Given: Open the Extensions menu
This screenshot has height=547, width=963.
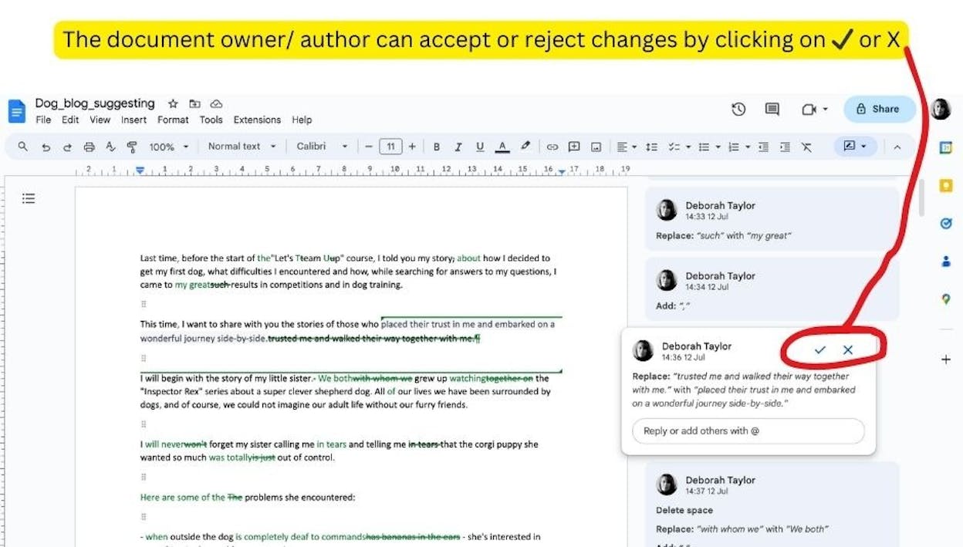Looking at the screenshot, I should click(257, 120).
